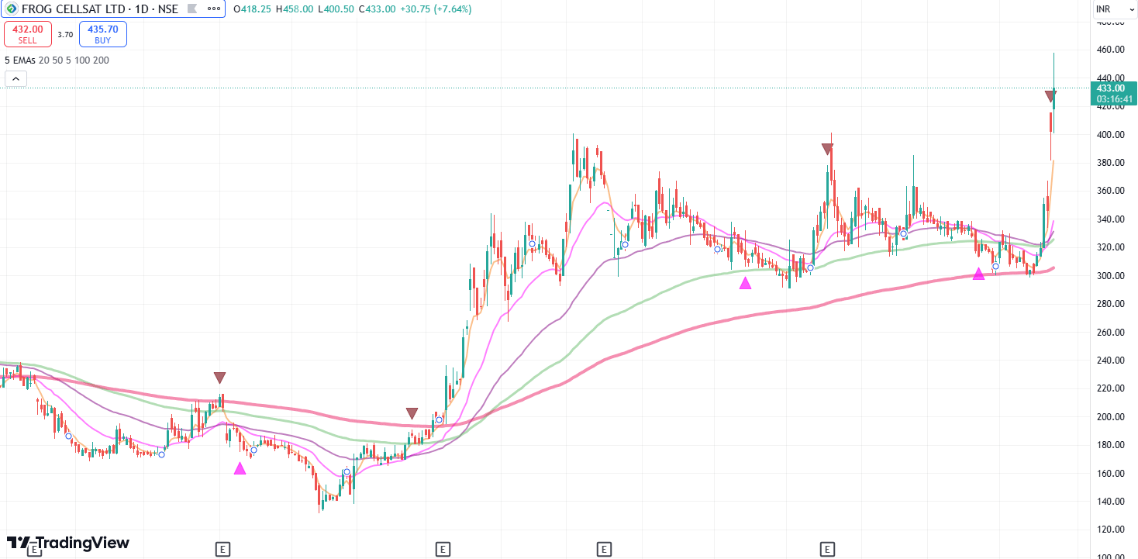The image size is (1138, 559).
Task: Click the 300.00 price axis label
Action: (x=1109, y=276)
